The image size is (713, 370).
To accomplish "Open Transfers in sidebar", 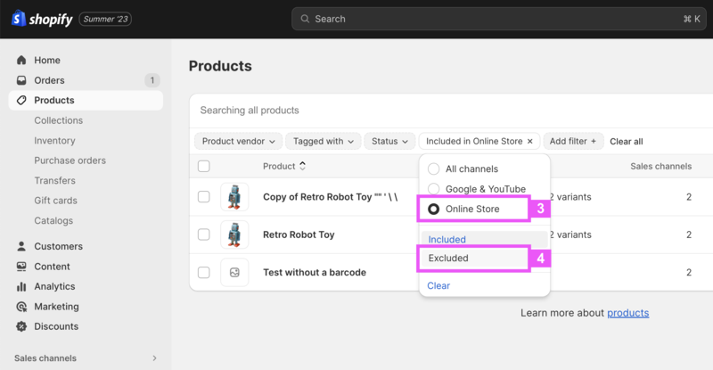I will [54, 181].
